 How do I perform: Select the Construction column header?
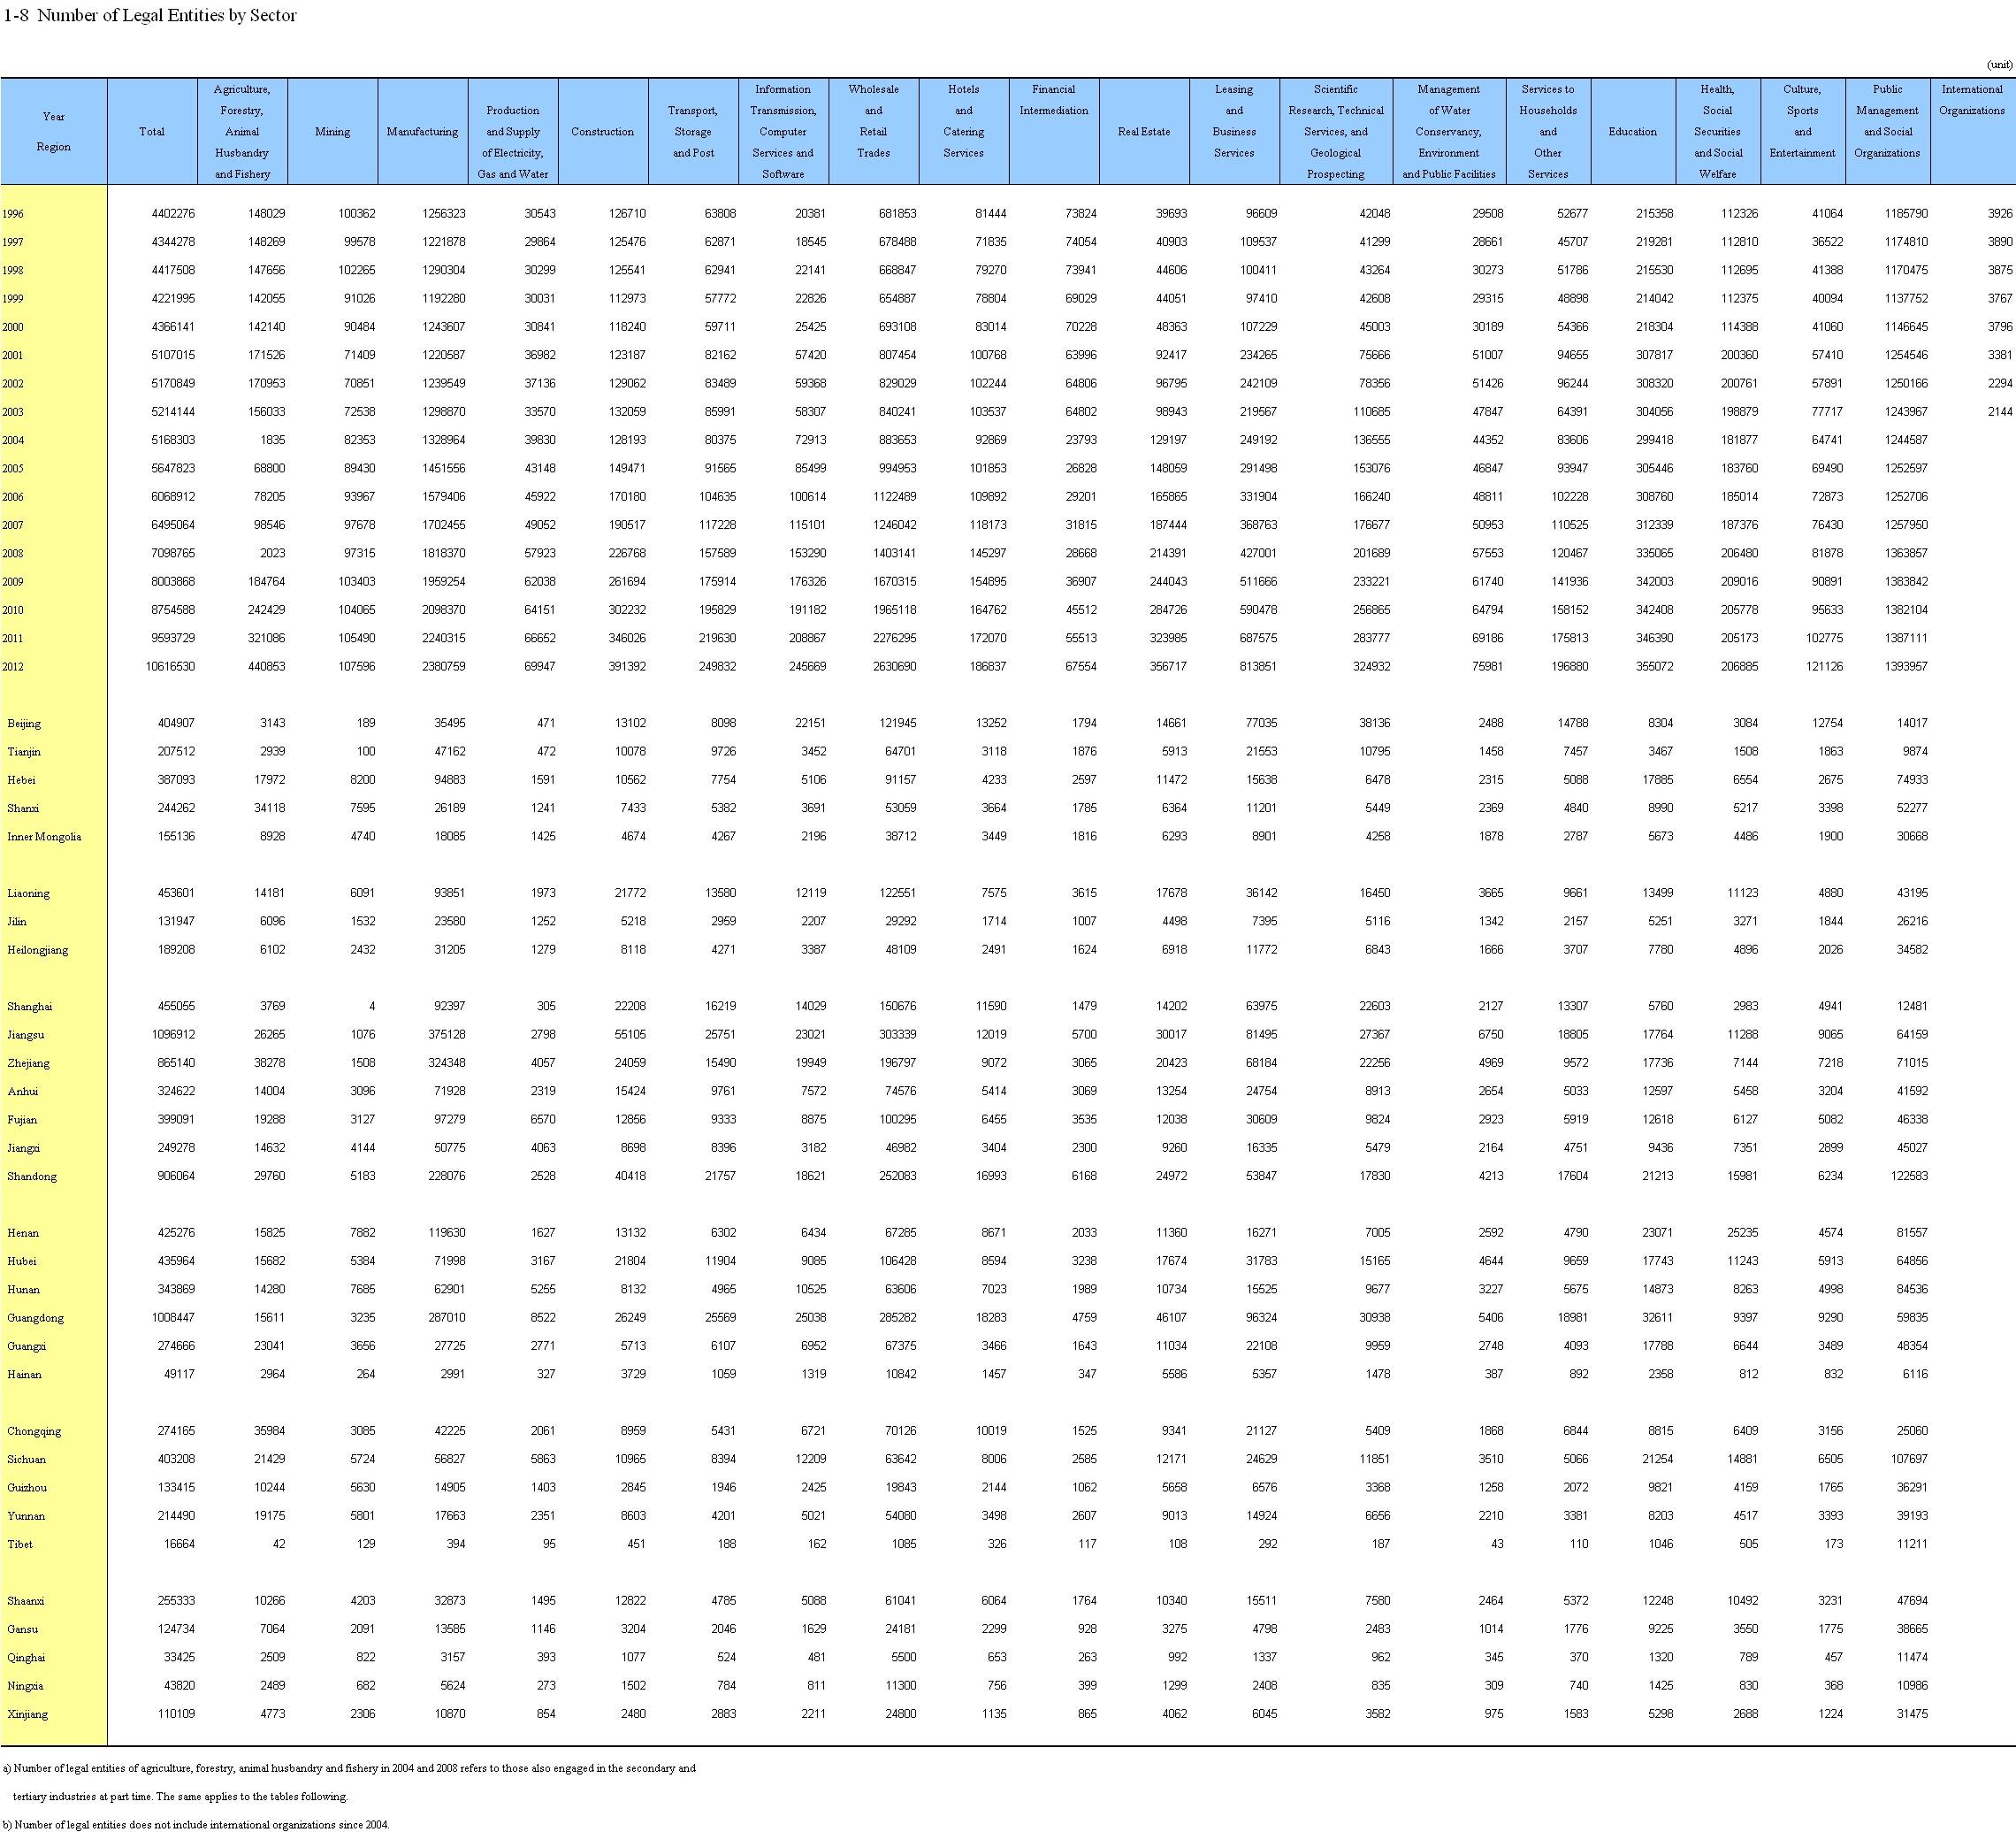(602, 131)
